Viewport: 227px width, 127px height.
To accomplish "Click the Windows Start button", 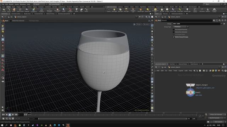I will (x=2, y=125).
